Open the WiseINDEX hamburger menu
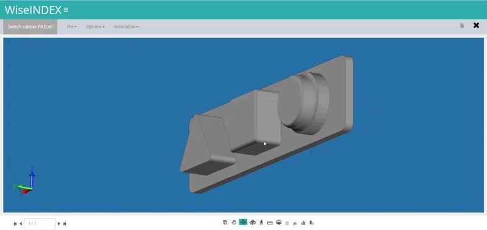This screenshot has height=230, width=487. tap(66, 10)
